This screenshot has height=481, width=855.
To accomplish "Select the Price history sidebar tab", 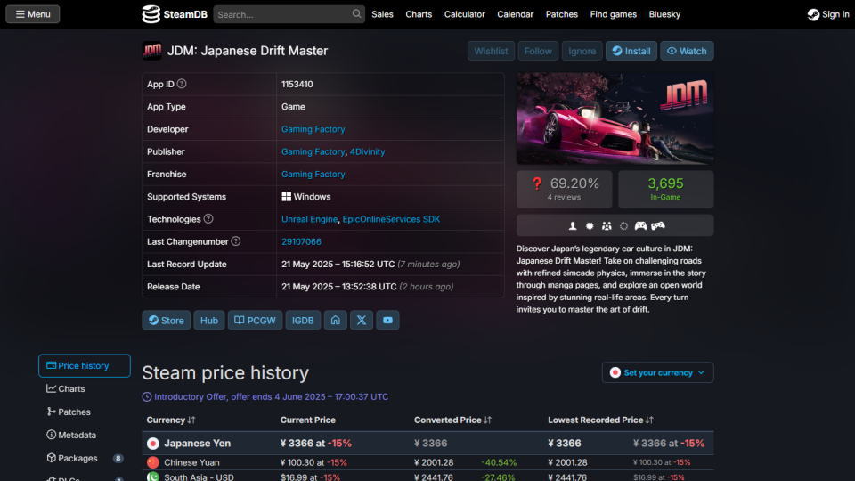I will 85,365.
